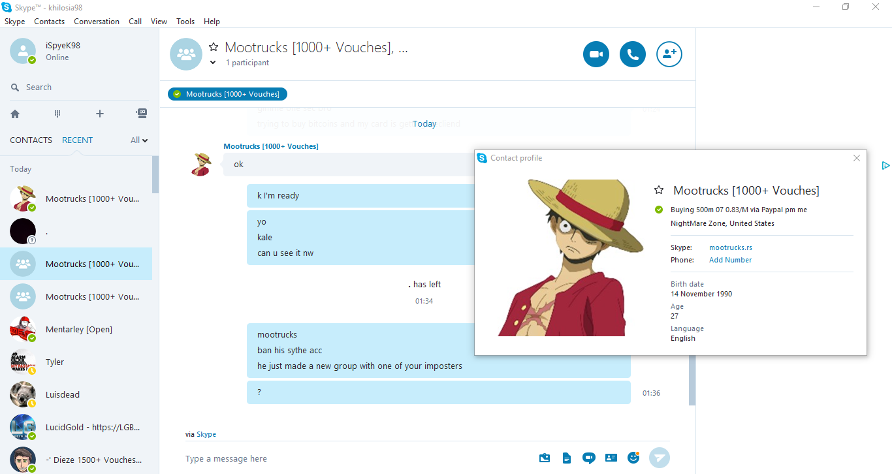Open the Contacts menu
This screenshot has width=892, height=474.
click(x=50, y=22)
